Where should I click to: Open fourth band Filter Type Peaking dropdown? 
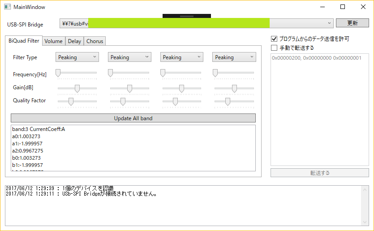pos(234,57)
